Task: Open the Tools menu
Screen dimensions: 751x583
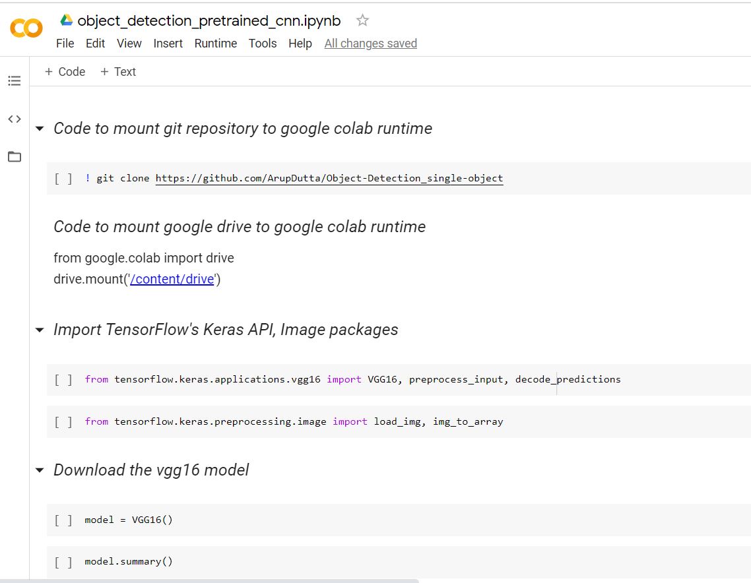Action: tap(263, 44)
